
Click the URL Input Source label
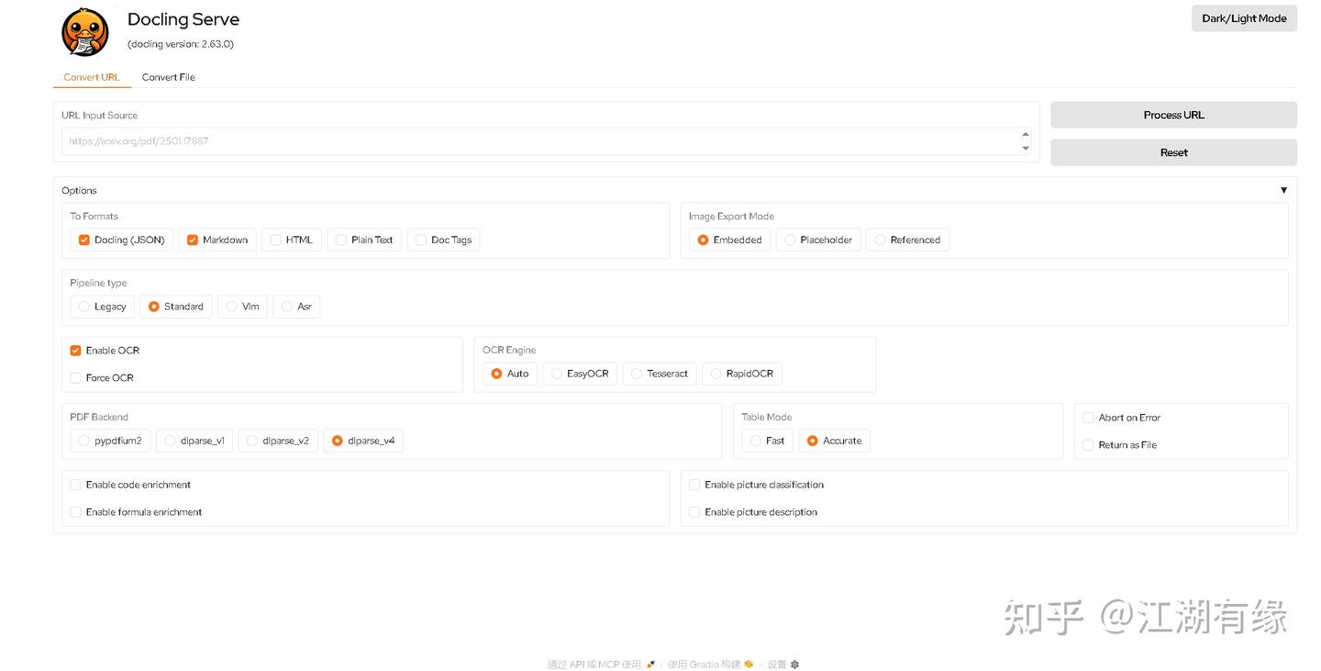(x=99, y=116)
